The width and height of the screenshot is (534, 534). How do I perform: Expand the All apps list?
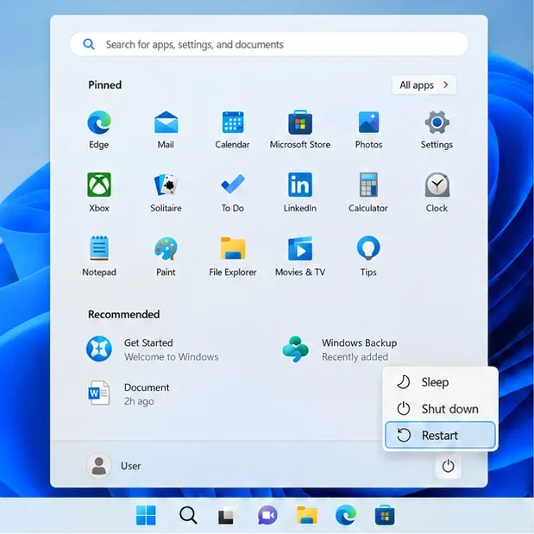(x=424, y=85)
